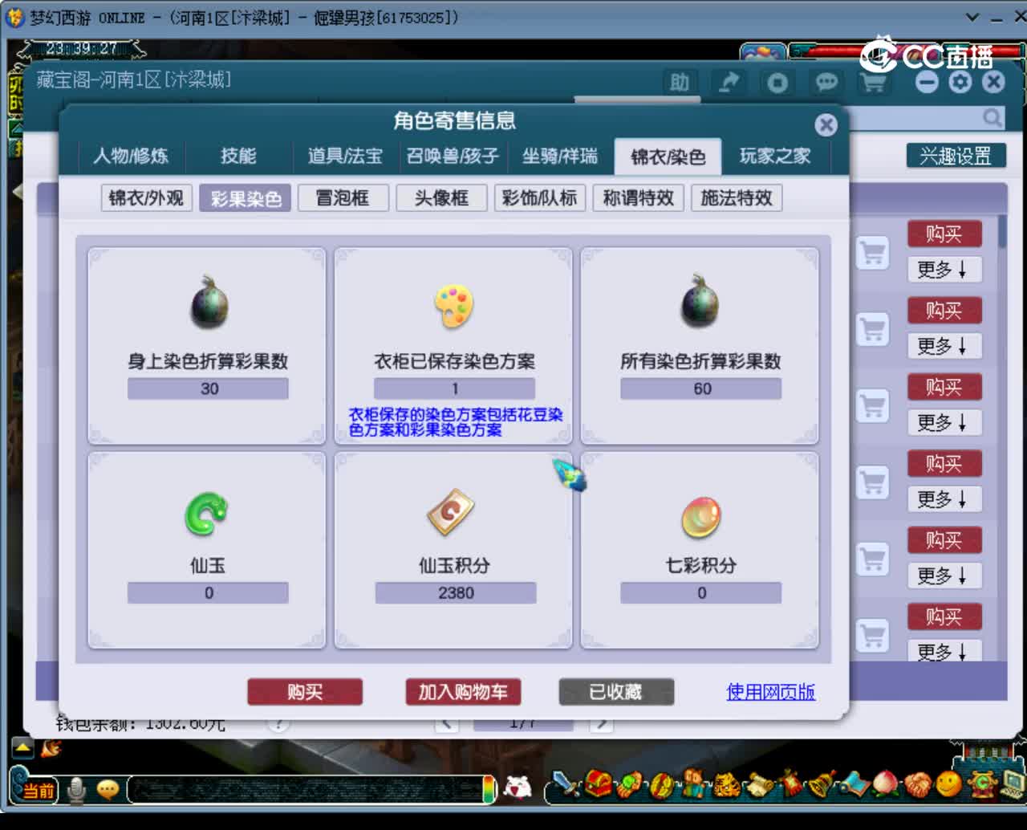Open the shopping cart icon in 藏宝阁 header

click(874, 82)
